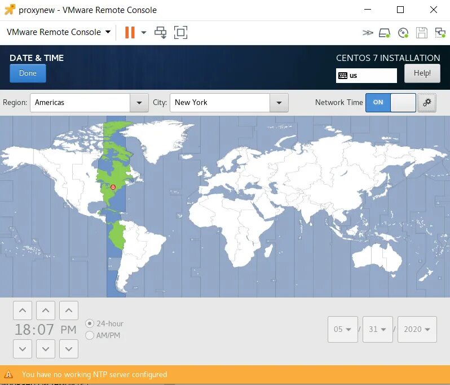Viewport: 450px width, 385px height.
Task: Increase minutes with up arrow
Action: click(x=46, y=310)
